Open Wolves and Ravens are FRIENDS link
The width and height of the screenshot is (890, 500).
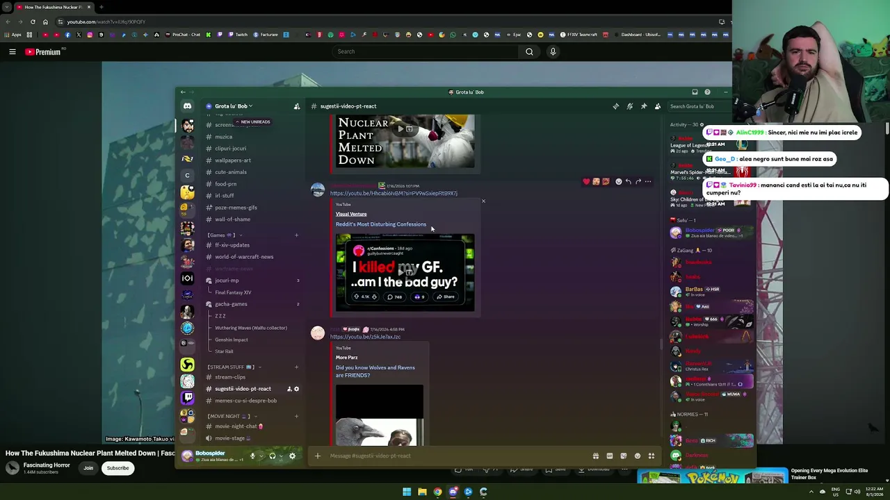[375, 372]
